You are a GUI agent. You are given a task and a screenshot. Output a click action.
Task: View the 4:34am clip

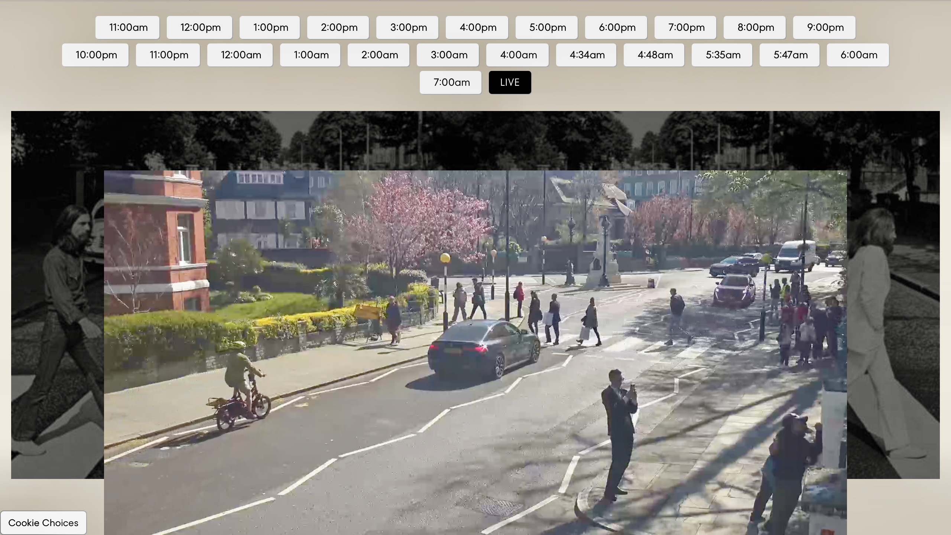click(586, 55)
